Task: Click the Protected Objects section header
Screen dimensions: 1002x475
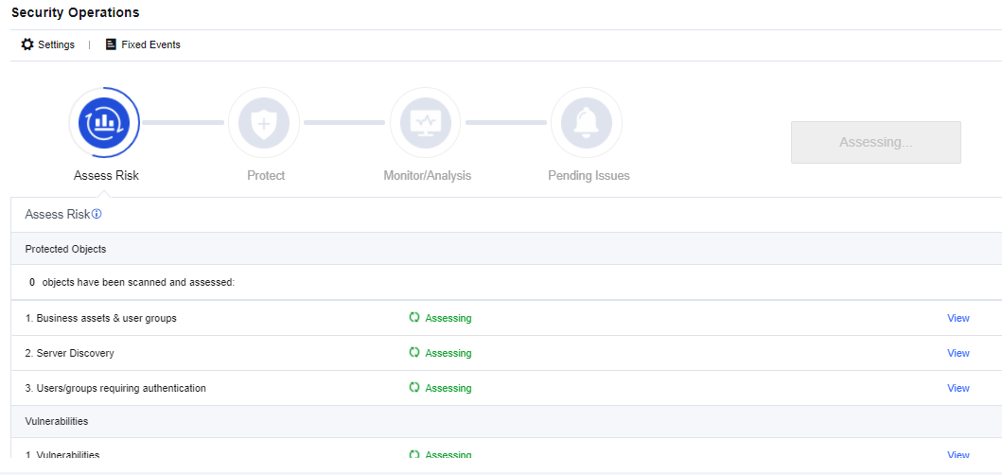Action: coord(66,249)
